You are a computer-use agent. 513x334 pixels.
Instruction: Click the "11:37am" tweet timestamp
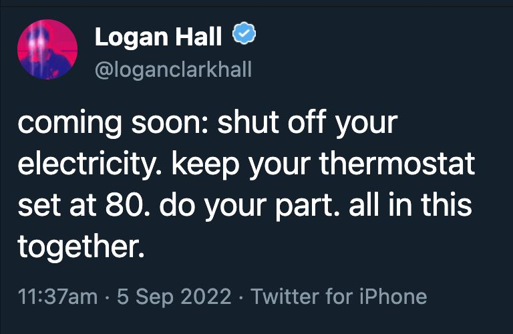(x=57, y=296)
